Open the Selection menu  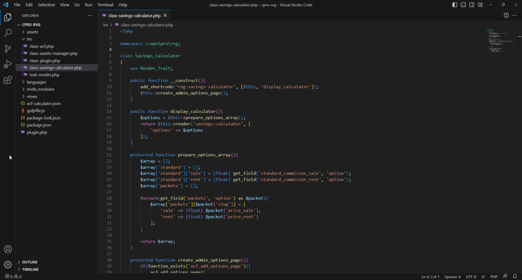click(x=46, y=5)
